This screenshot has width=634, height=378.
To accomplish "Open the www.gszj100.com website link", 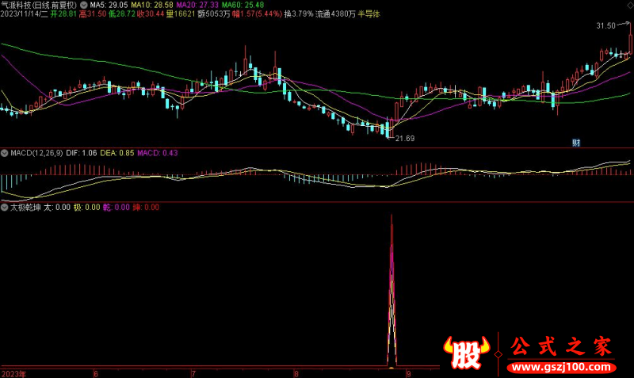I will point(562,368).
